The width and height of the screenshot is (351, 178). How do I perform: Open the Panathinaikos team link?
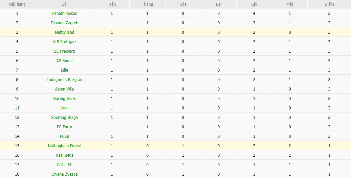point(64,14)
